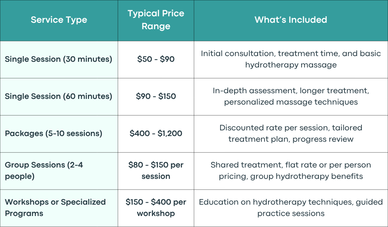Select Single Session (30 minutes) row label
Viewport: 388px width, 227px height.
click(58, 59)
